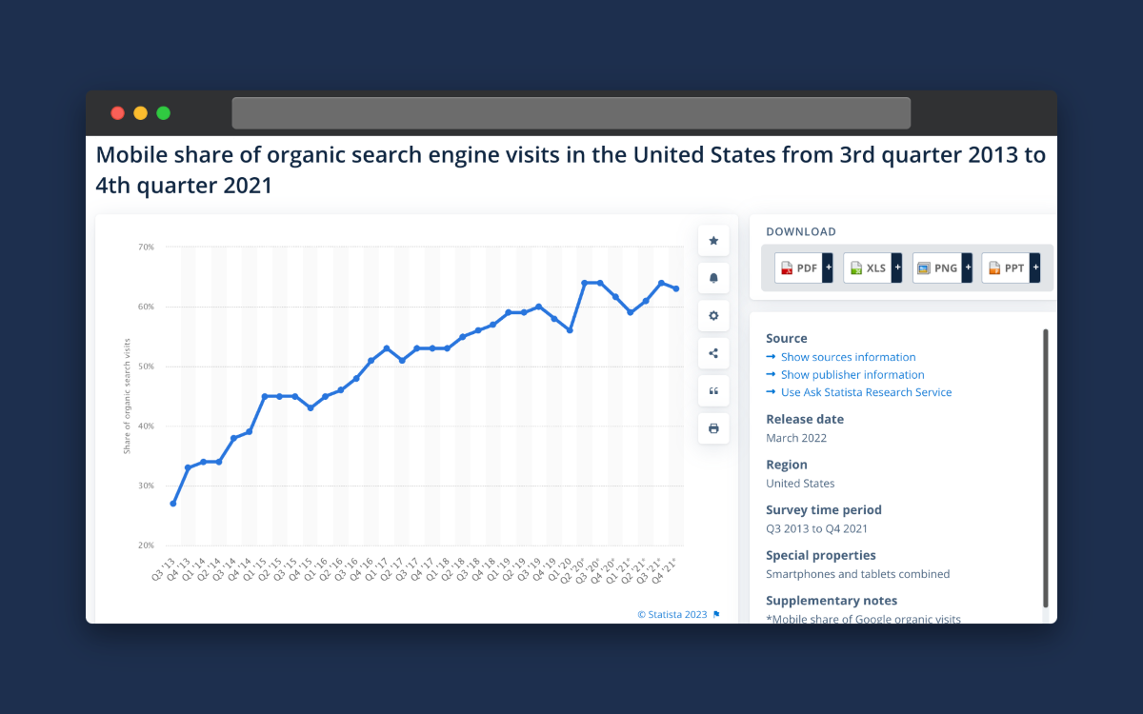Download the chart as PNG
Image resolution: width=1143 pixels, height=714 pixels.
click(x=936, y=268)
